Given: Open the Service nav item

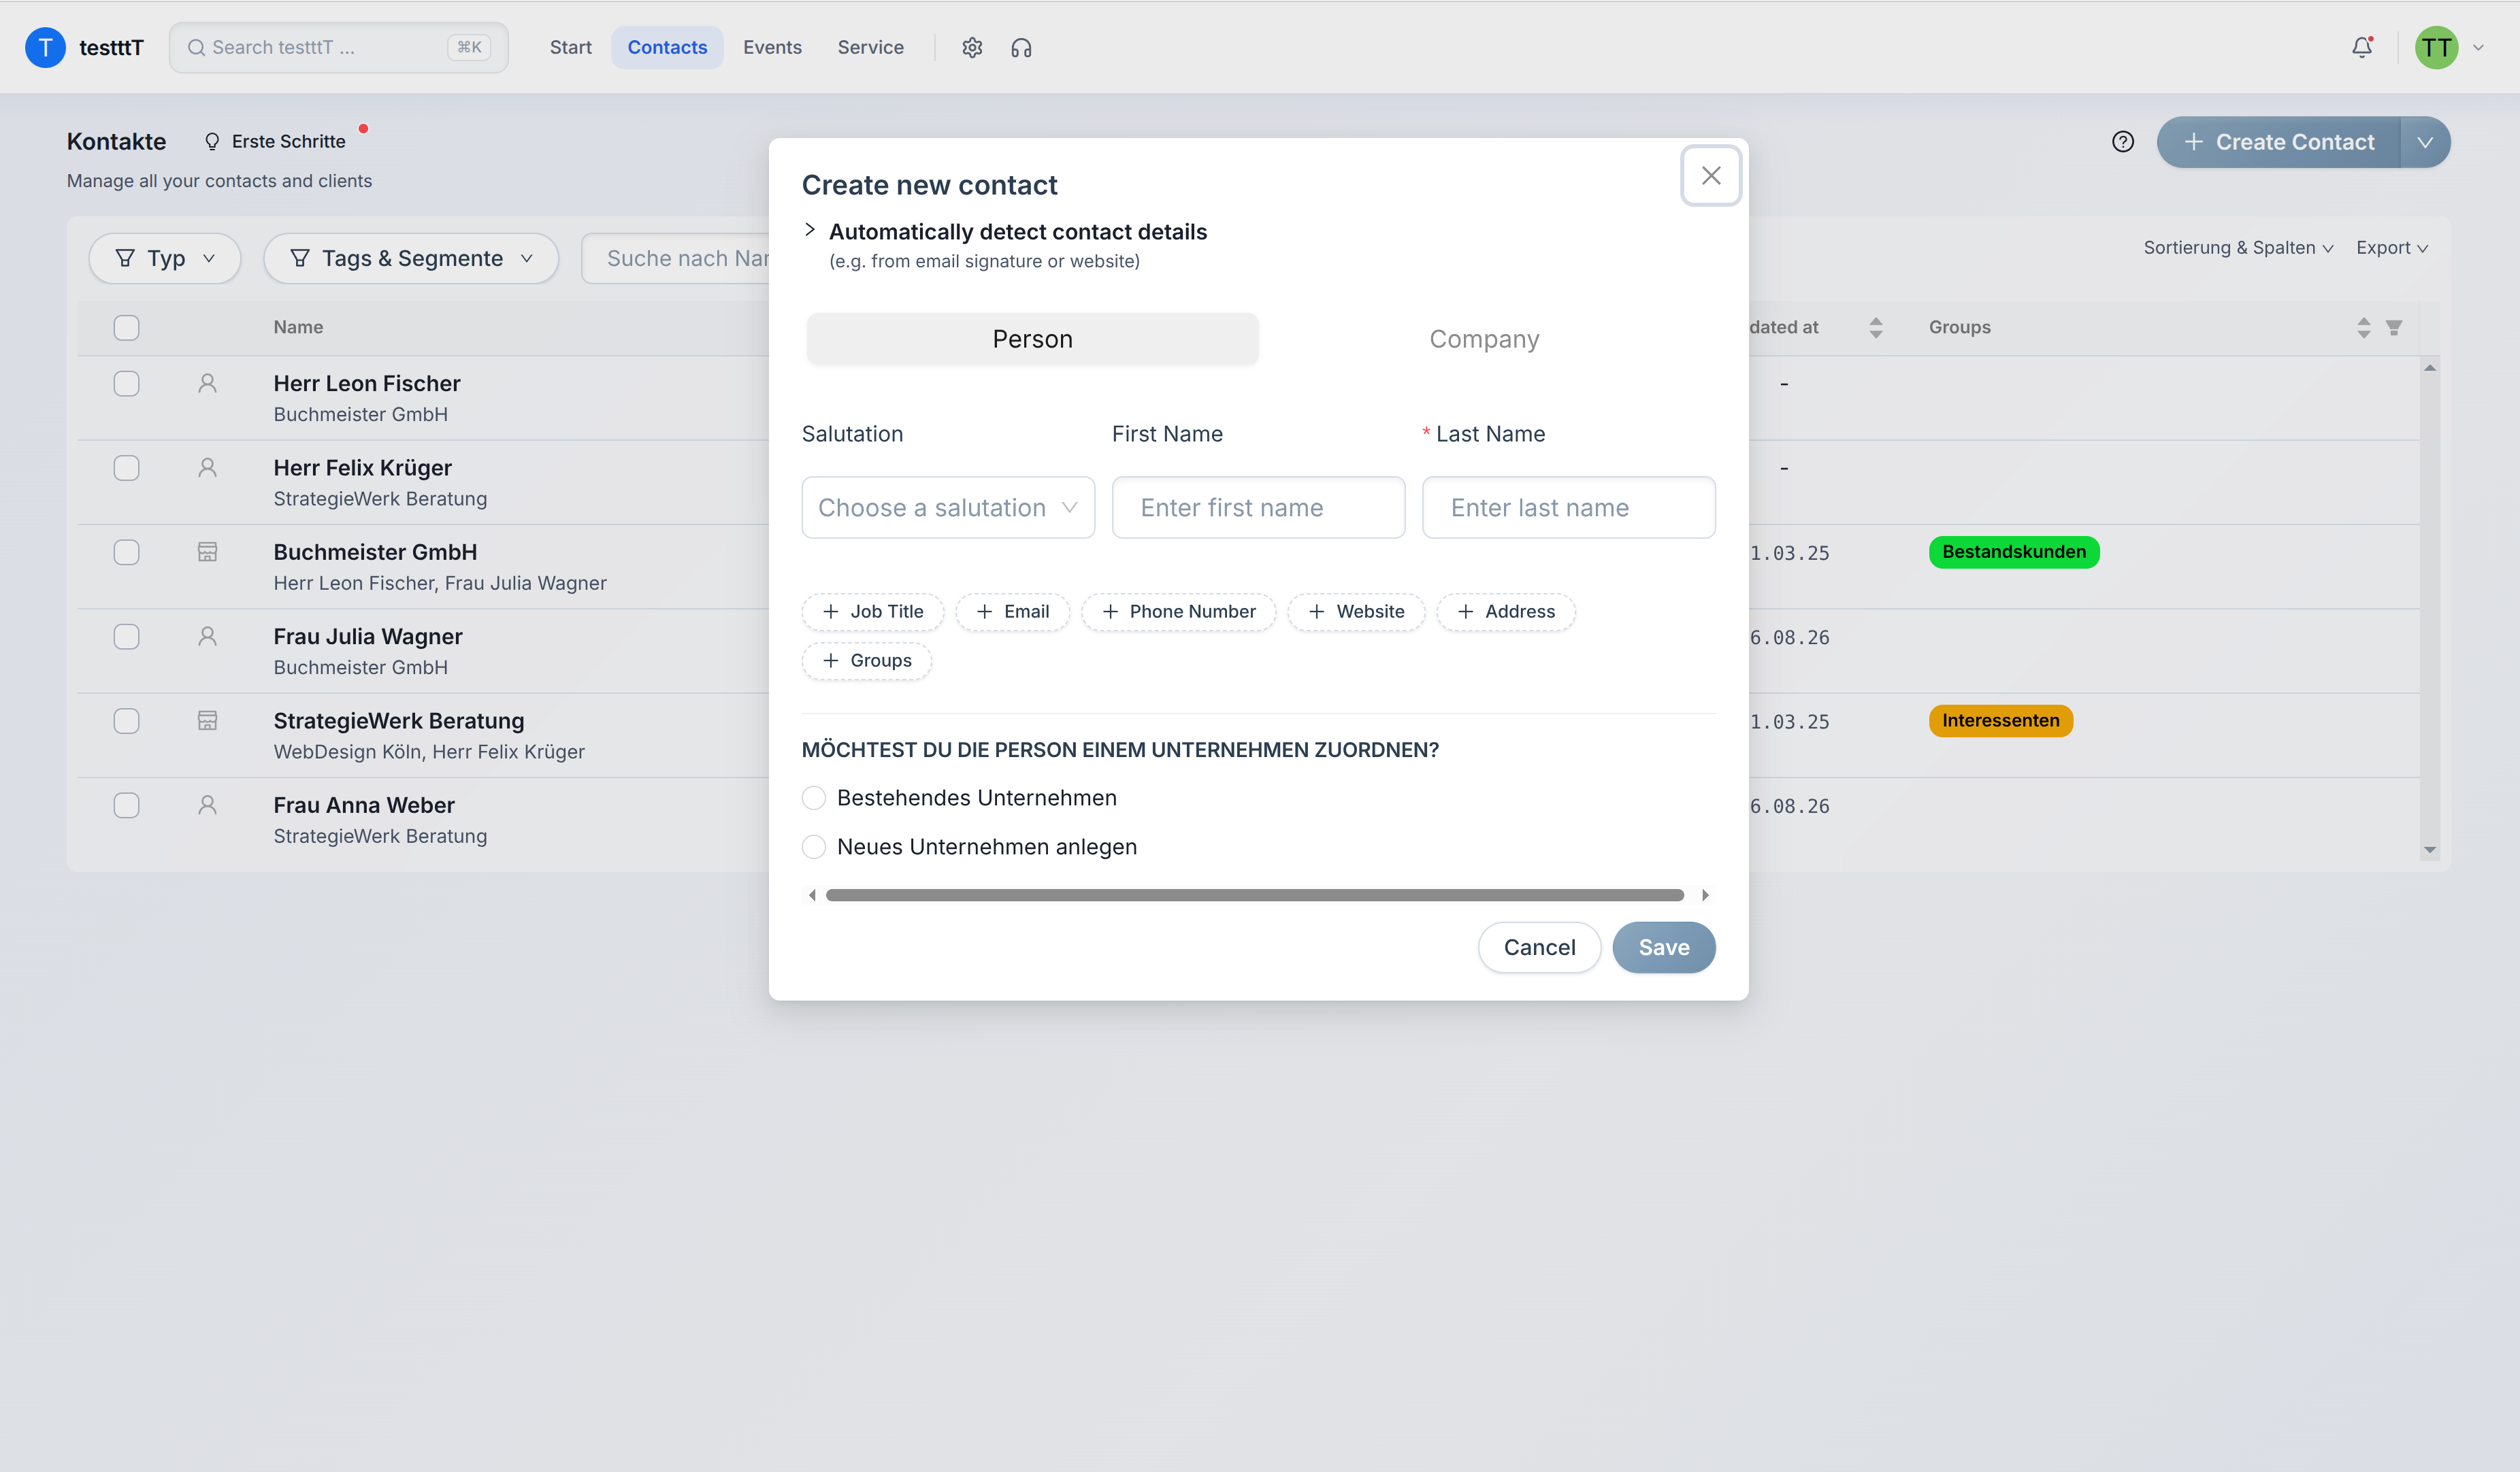Looking at the screenshot, I should click(x=870, y=47).
